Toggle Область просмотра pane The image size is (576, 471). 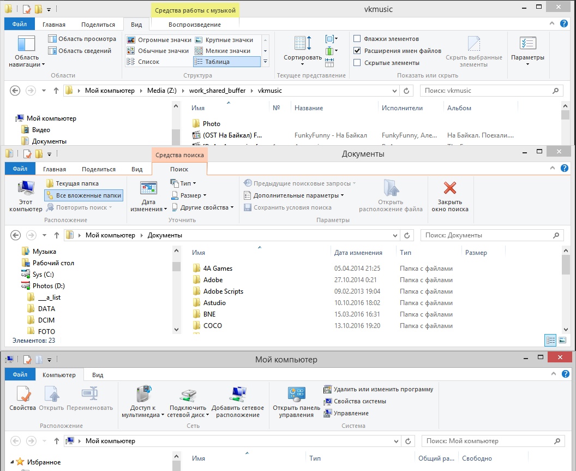point(82,39)
